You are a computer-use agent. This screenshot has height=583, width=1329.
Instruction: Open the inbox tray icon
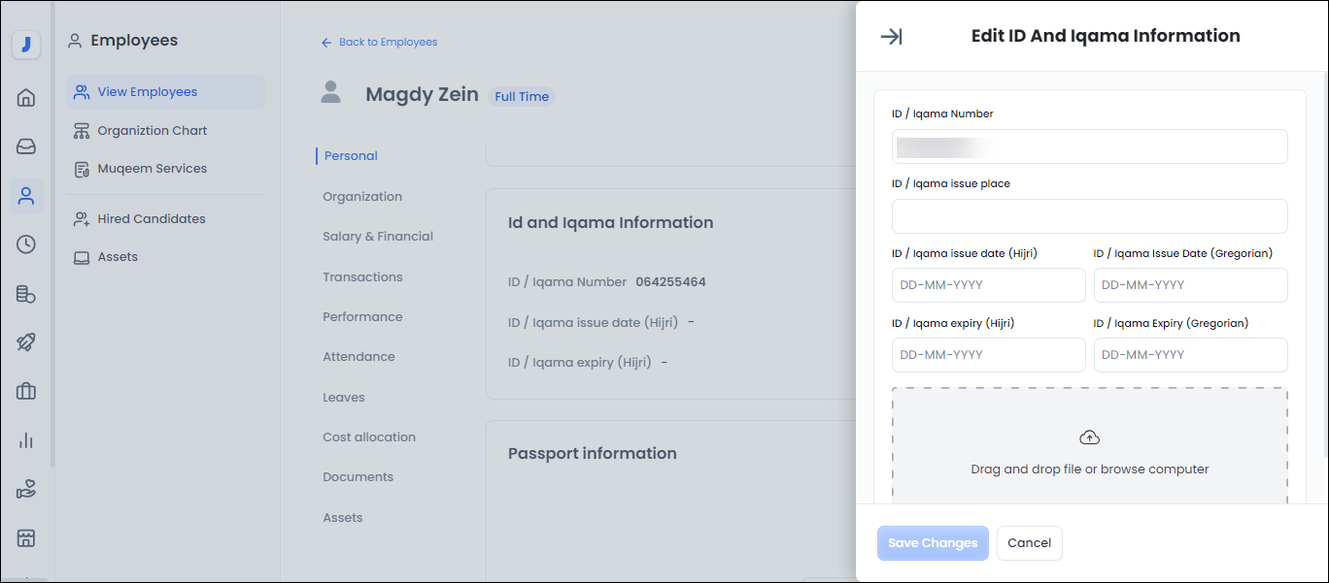click(x=26, y=146)
